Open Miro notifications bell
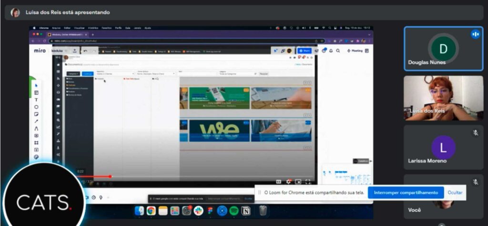Image resolution: width=488 pixels, height=226 pixels. (331, 50)
